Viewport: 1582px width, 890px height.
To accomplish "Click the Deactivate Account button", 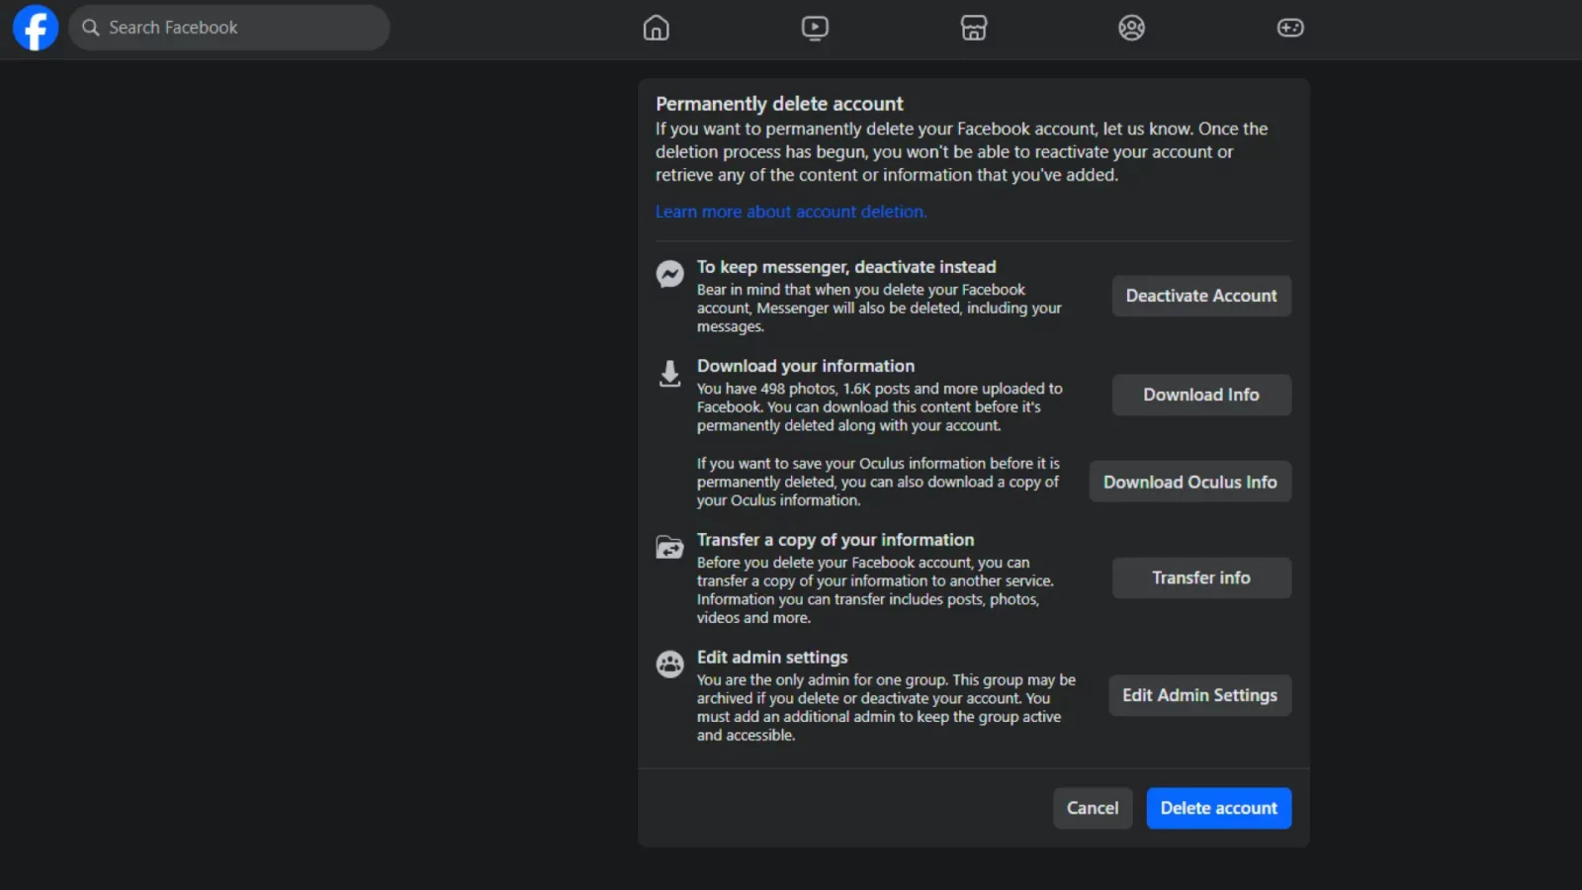I will pyautogui.click(x=1201, y=296).
